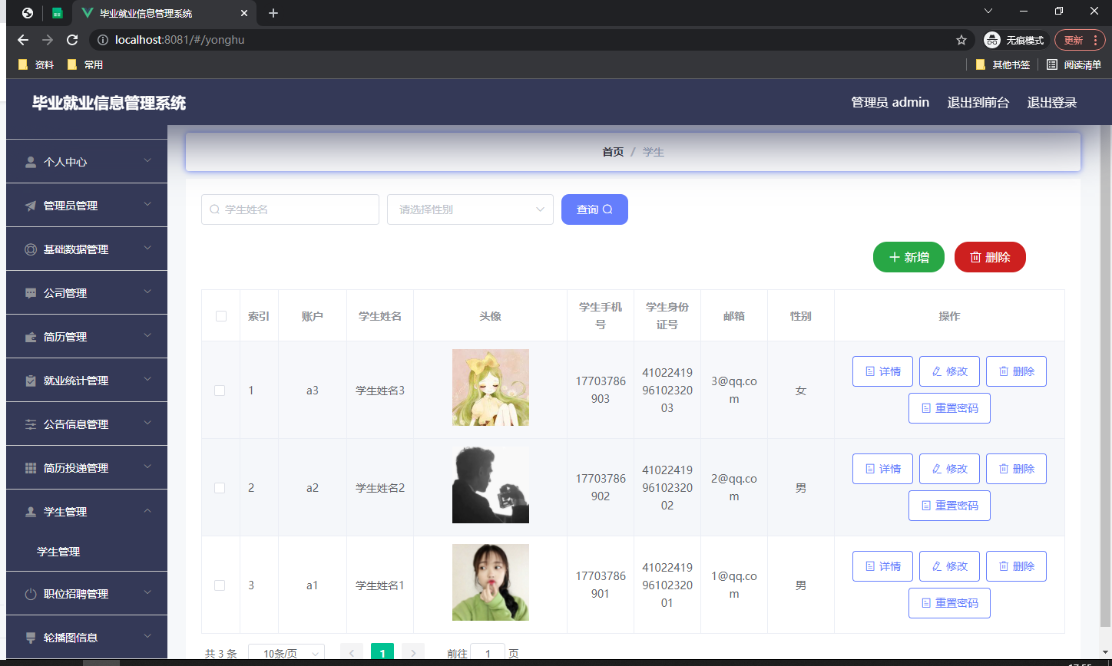Check the select-all checkbox in table header
Image resolution: width=1112 pixels, height=666 pixels.
tap(220, 315)
